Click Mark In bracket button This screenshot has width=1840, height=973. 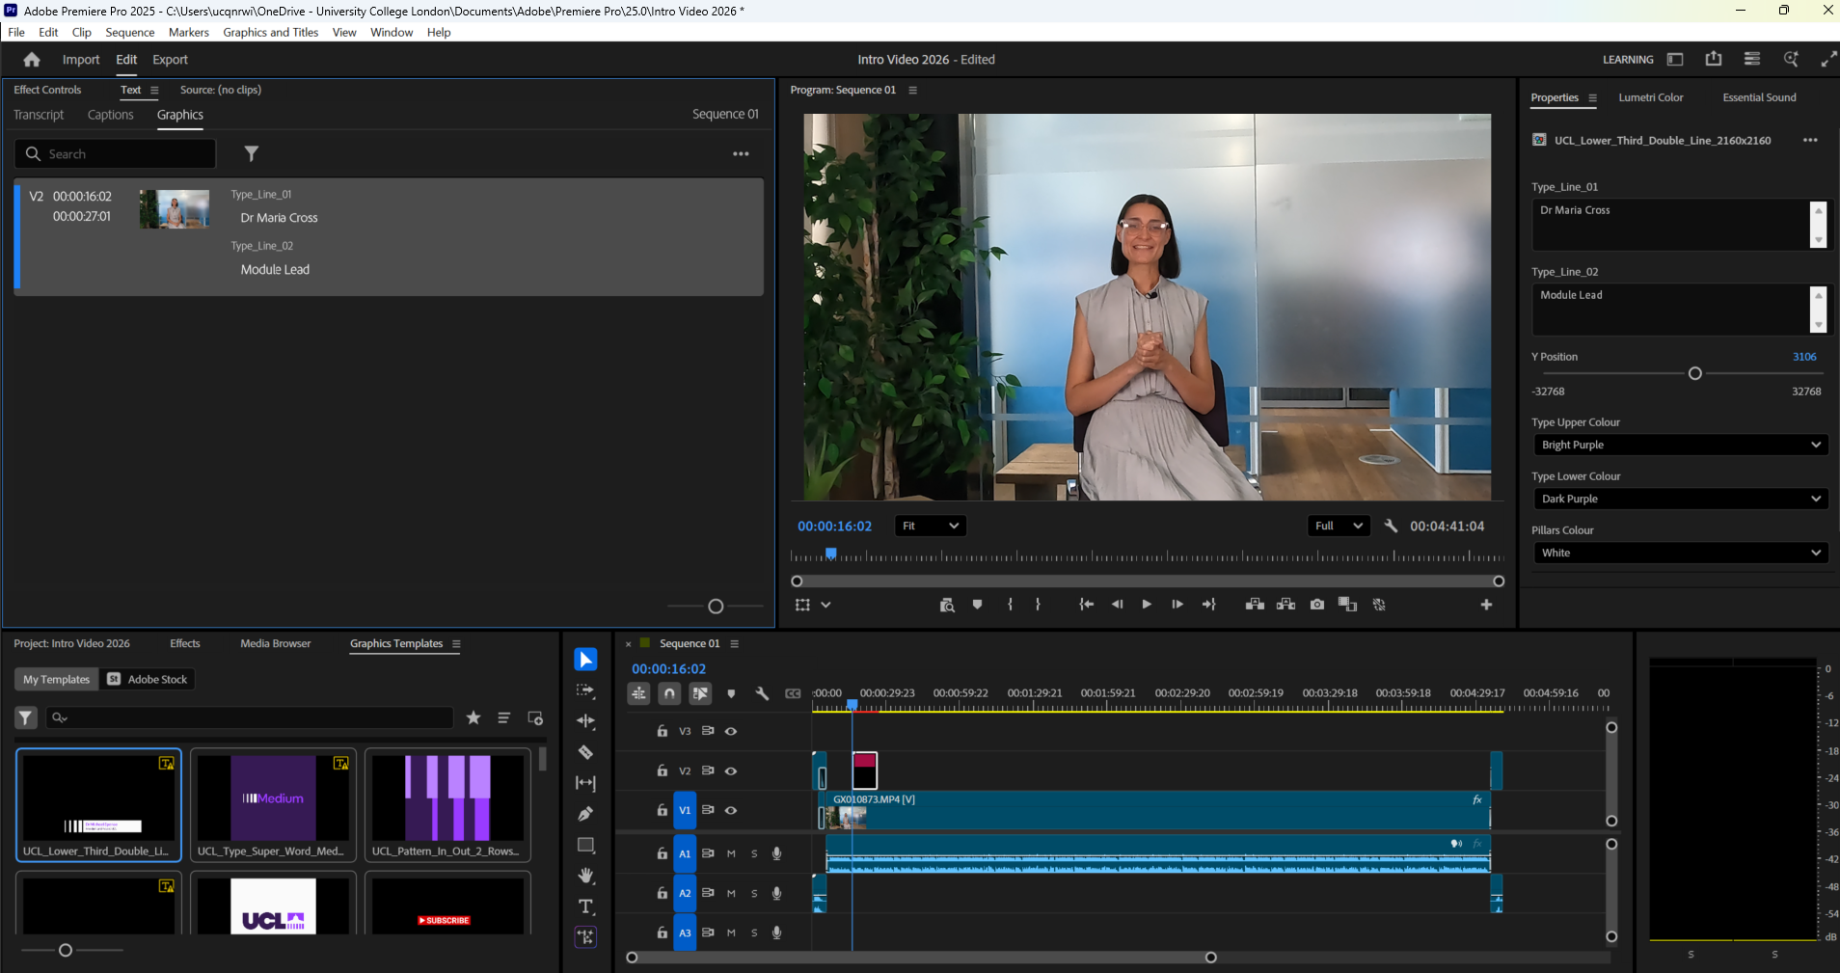pos(1010,605)
